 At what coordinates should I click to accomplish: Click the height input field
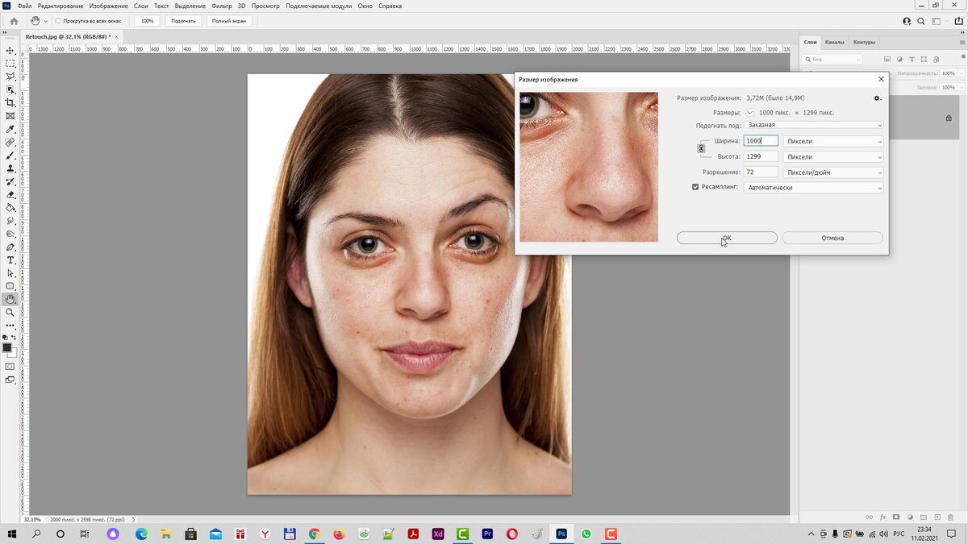[x=761, y=157]
